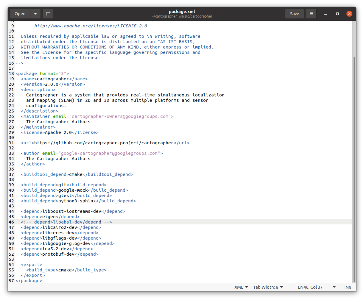Screen dimensions: 364x300
Task: Click the ~/cartographer_ws/src/cartographer path subtitle
Action: (182, 16)
